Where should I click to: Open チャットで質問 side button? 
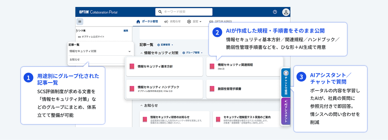tap(286, 83)
